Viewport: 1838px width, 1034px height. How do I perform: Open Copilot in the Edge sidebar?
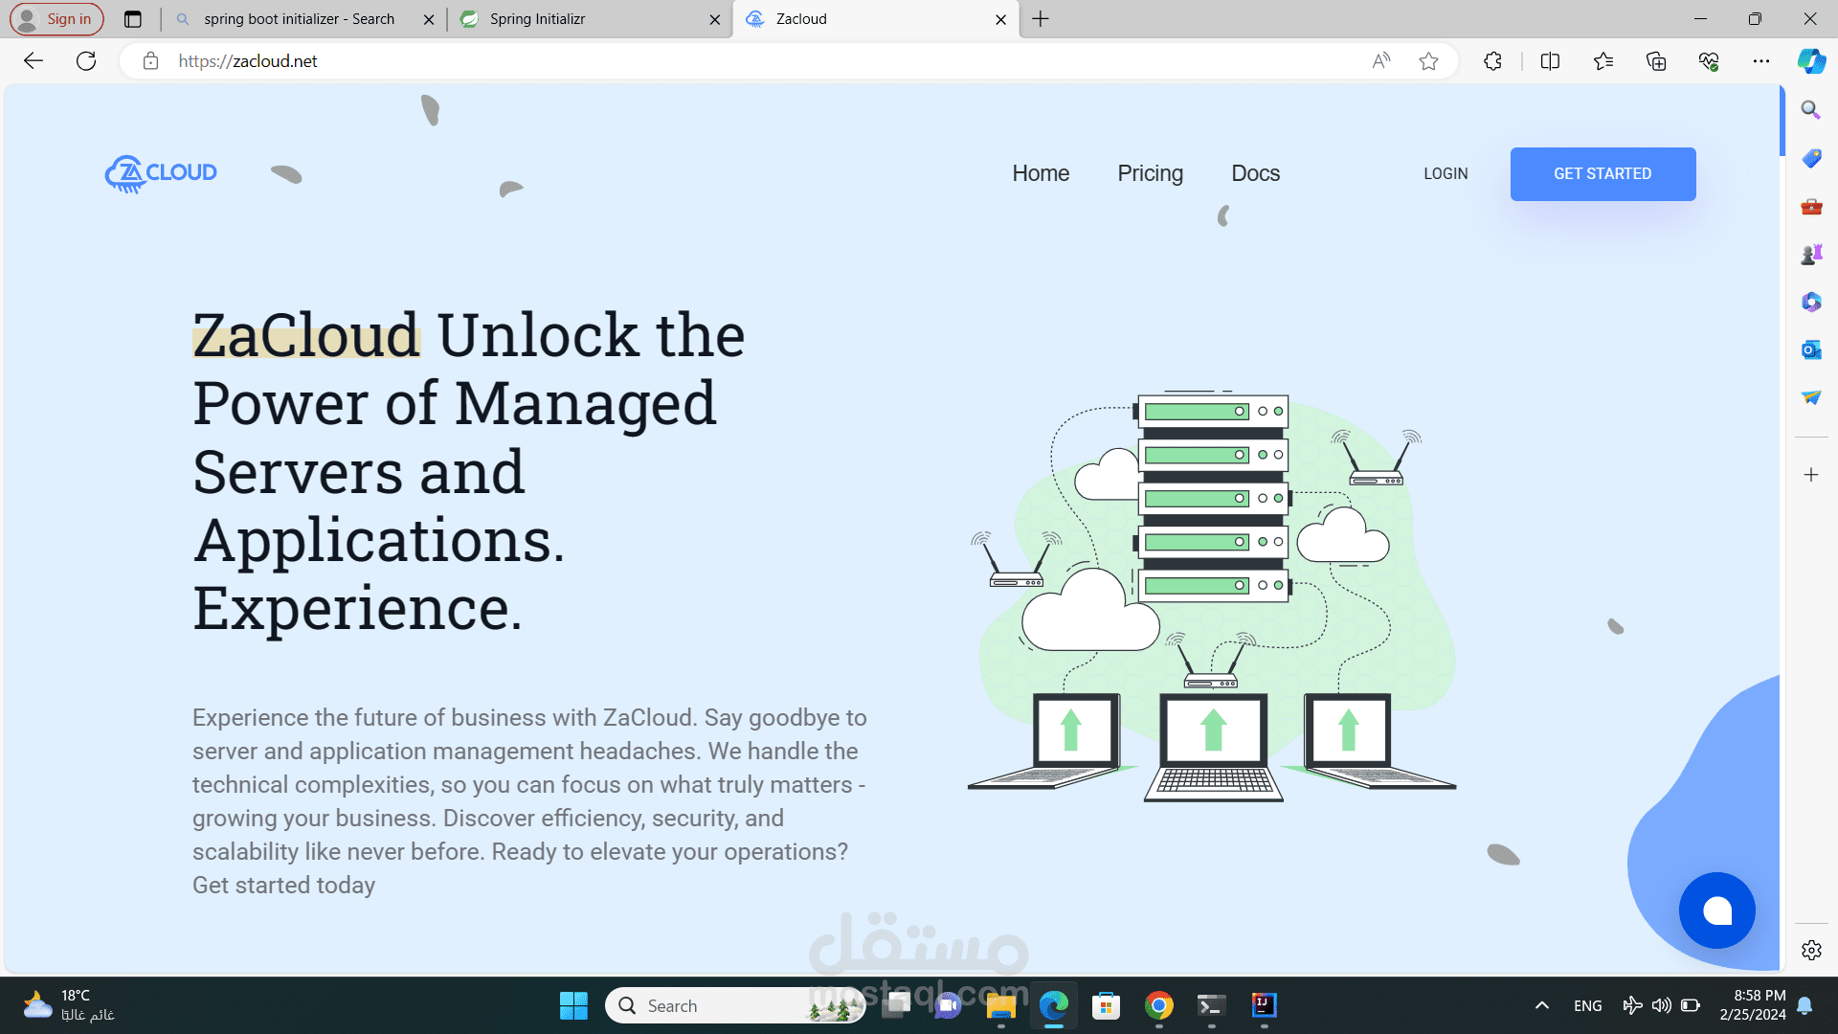pos(1811,60)
